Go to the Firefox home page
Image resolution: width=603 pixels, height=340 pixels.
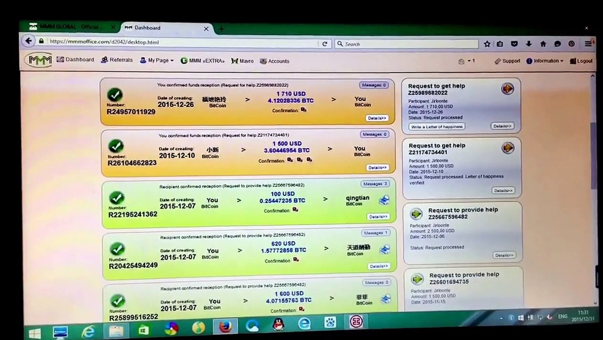point(543,44)
